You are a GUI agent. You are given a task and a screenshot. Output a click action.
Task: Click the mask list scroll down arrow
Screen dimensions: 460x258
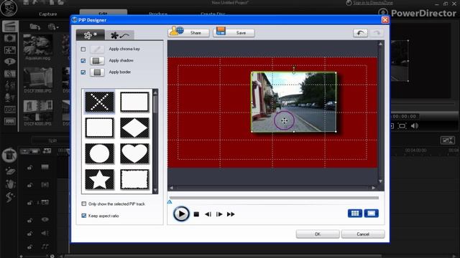click(155, 191)
